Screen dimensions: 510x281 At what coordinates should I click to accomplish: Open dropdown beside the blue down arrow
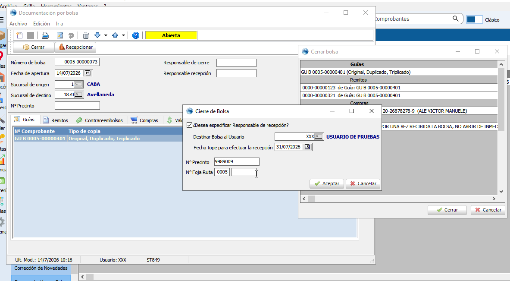[x=106, y=35]
